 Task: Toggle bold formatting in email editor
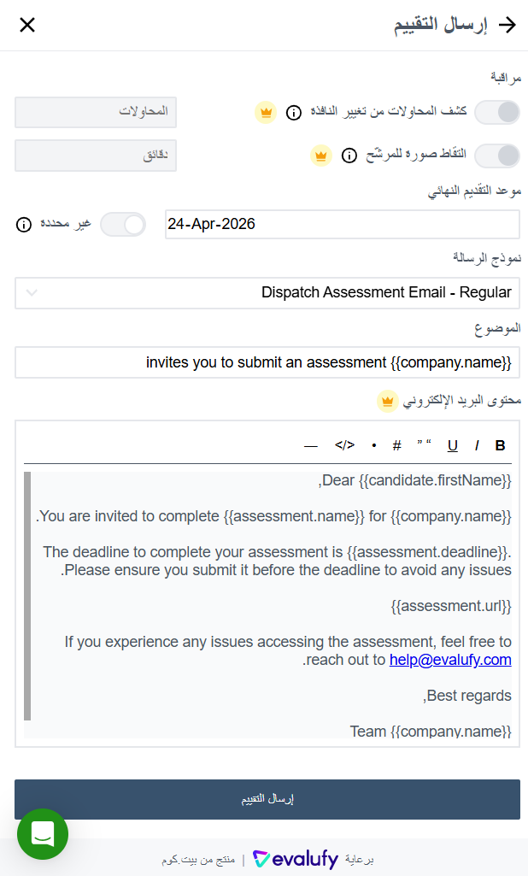point(501,445)
